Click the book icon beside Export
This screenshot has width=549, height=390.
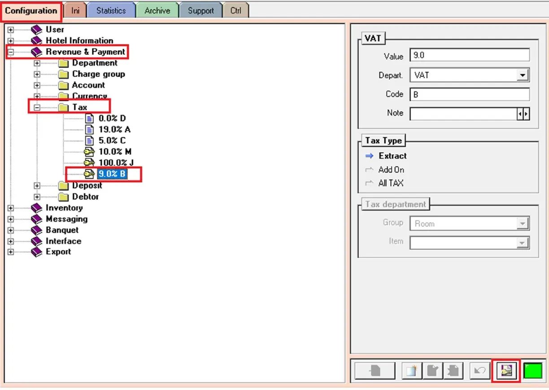(x=37, y=252)
